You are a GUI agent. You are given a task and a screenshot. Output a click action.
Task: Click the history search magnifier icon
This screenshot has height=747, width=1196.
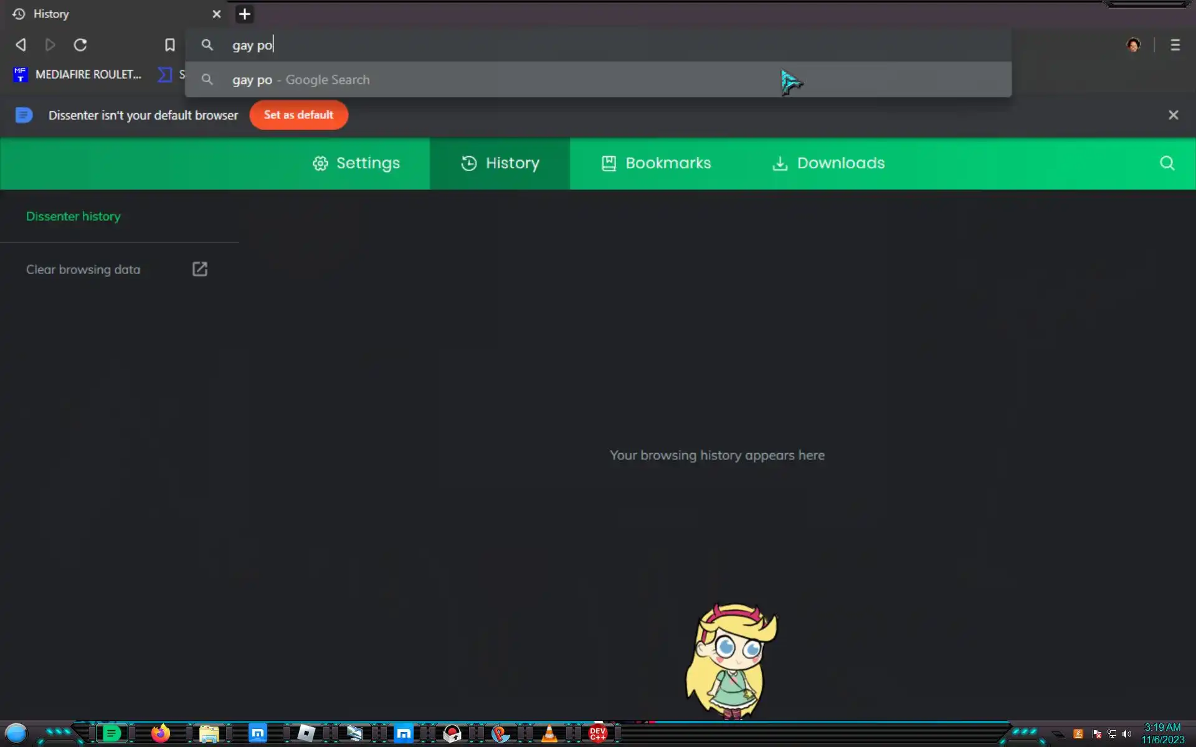pos(1167,163)
